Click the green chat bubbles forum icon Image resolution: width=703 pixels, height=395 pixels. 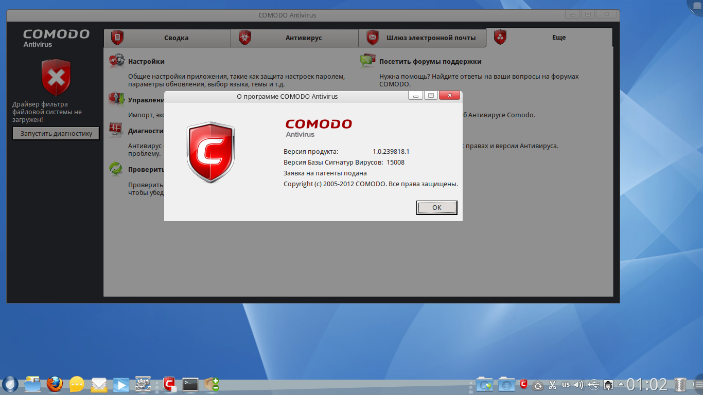pos(368,61)
